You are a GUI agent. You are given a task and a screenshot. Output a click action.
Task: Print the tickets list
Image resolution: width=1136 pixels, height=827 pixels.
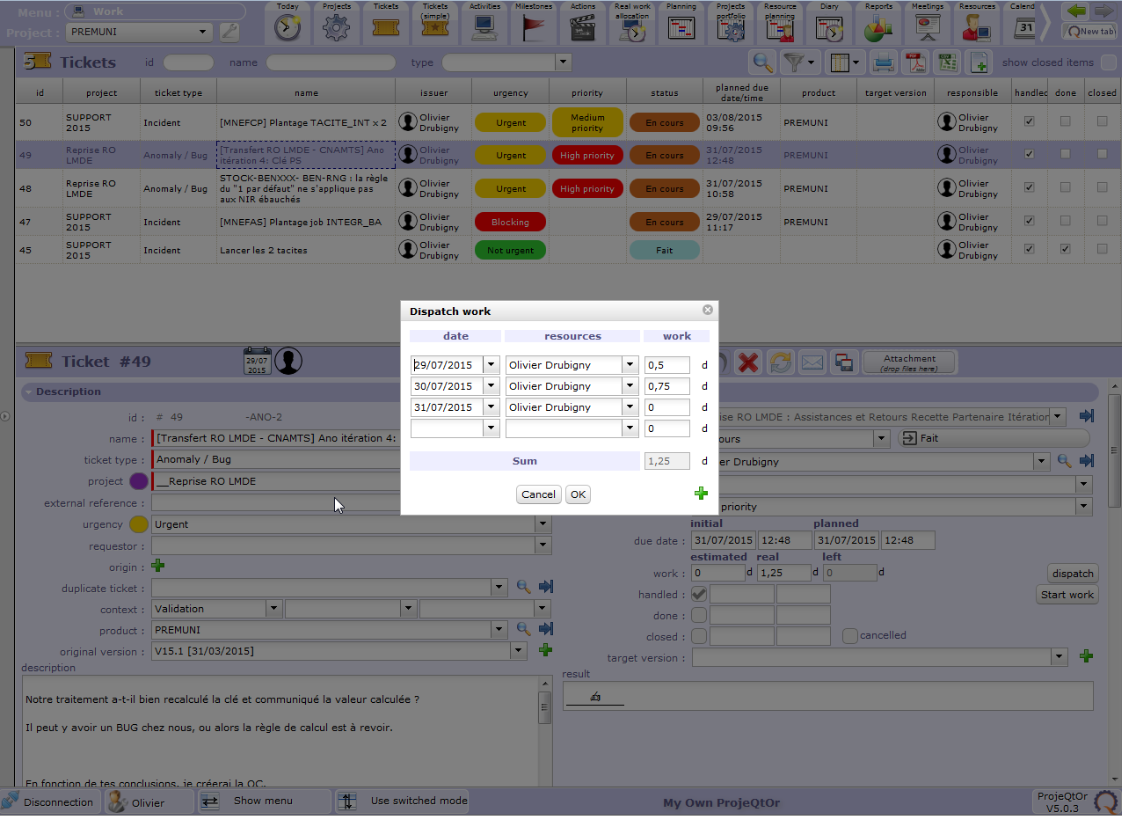point(884,62)
